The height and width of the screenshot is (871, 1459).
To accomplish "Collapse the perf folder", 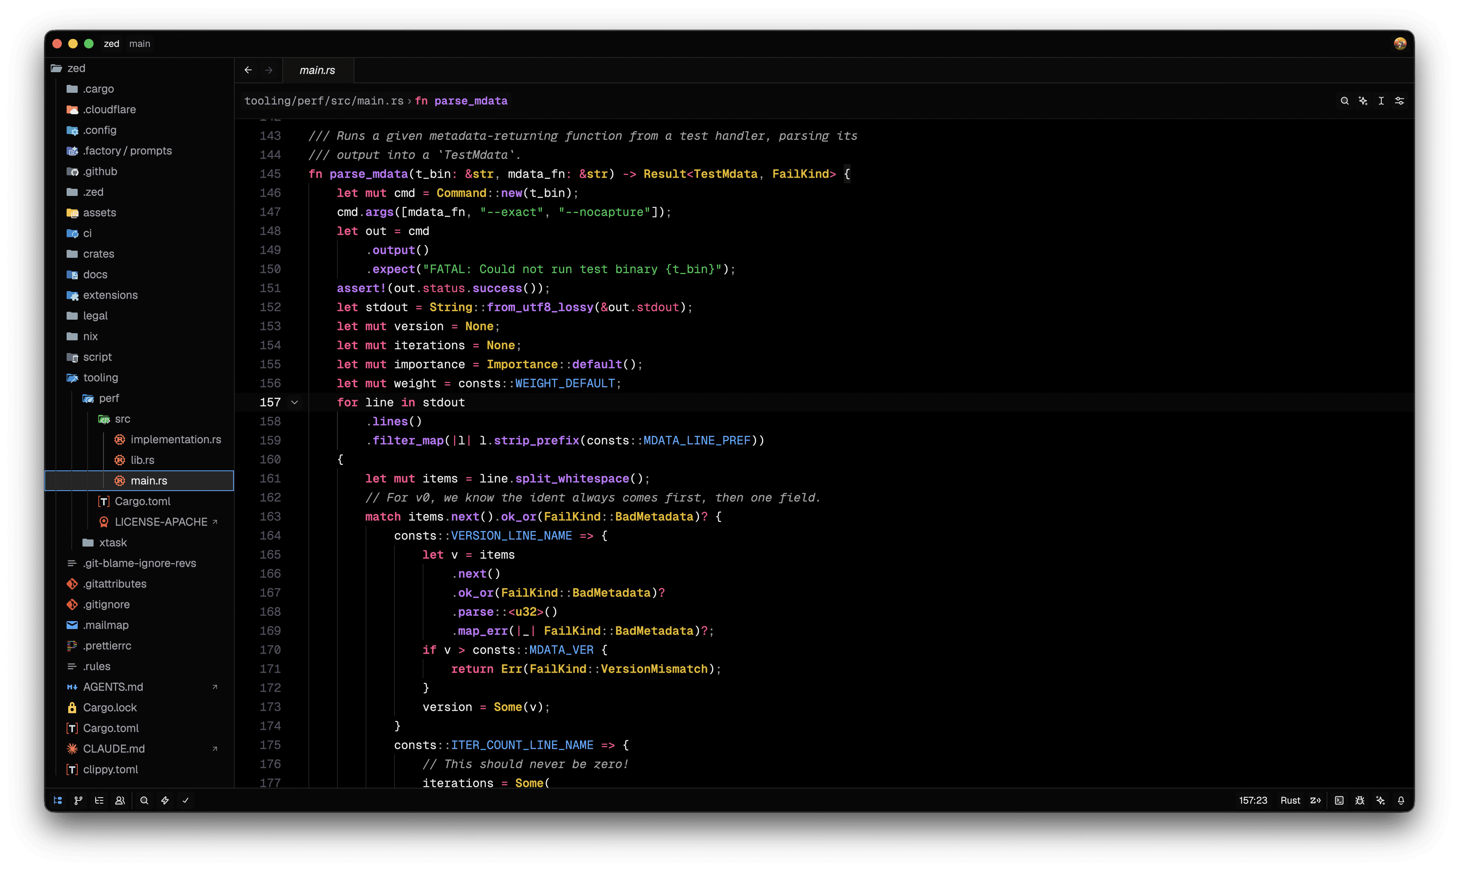I will pyautogui.click(x=140, y=398).
